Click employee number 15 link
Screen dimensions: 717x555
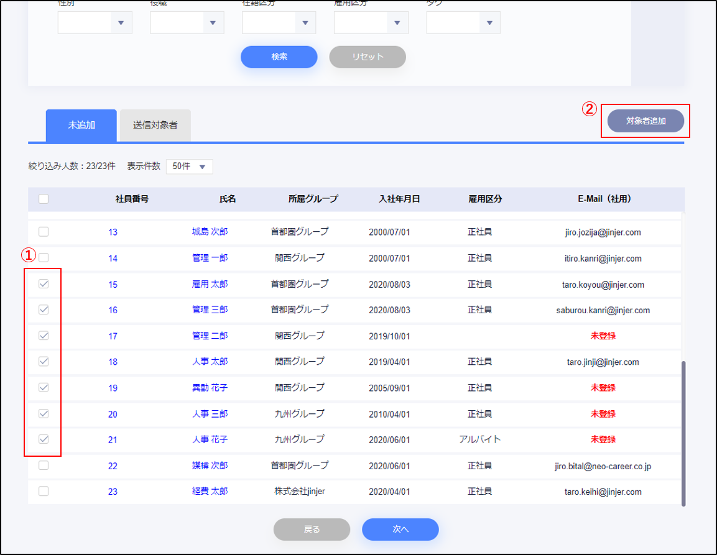[113, 285]
